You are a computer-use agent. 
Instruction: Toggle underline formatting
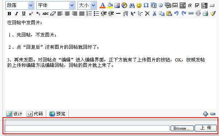point(24,13)
